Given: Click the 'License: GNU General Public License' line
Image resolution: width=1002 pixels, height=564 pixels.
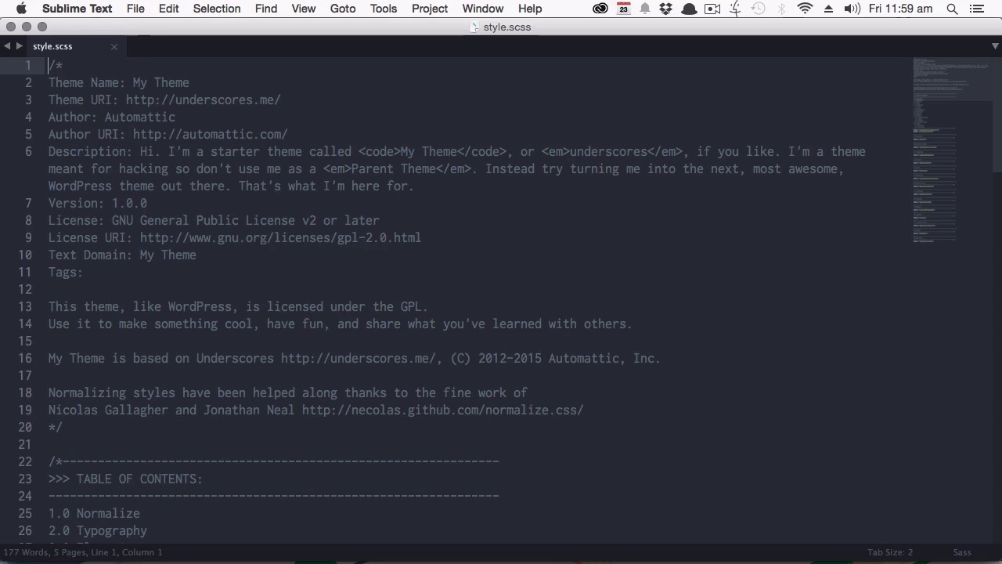Looking at the screenshot, I should [214, 220].
